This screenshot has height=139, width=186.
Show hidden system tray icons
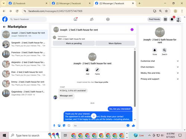[x=150, y=135]
